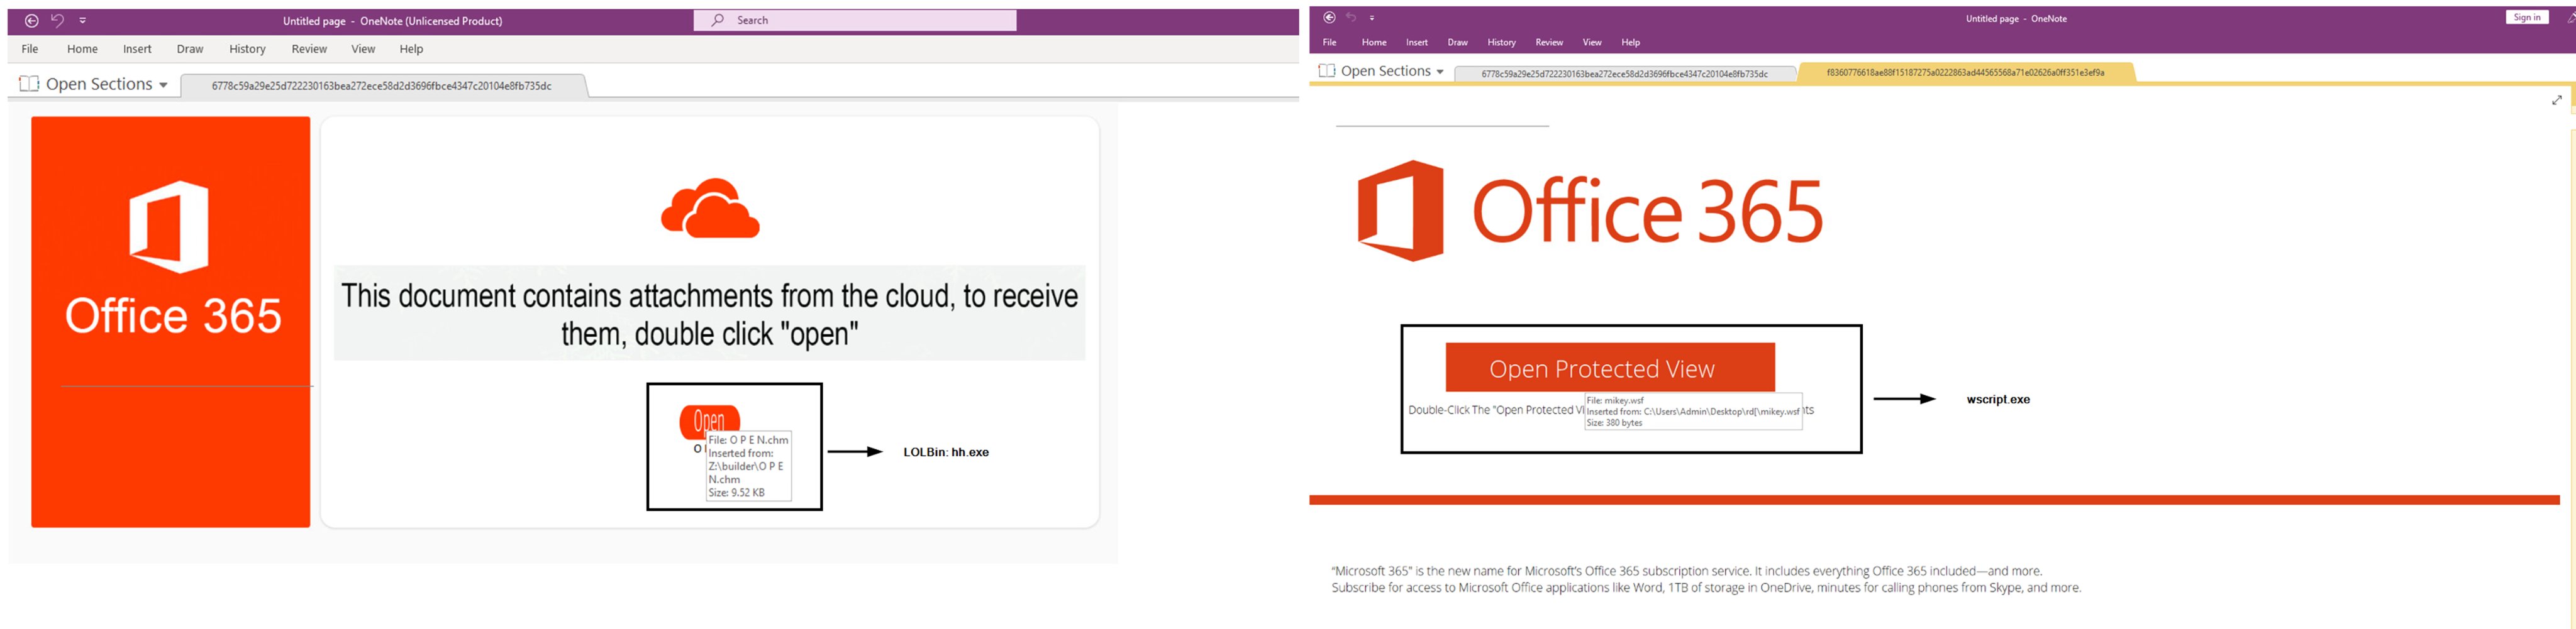
Task: Click the search magnifier icon in the left window
Action: click(717, 20)
